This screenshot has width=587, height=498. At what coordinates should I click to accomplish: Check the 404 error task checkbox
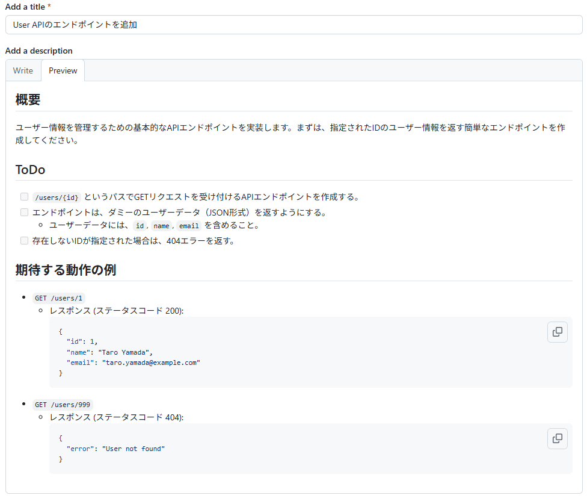tap(24, 240)
